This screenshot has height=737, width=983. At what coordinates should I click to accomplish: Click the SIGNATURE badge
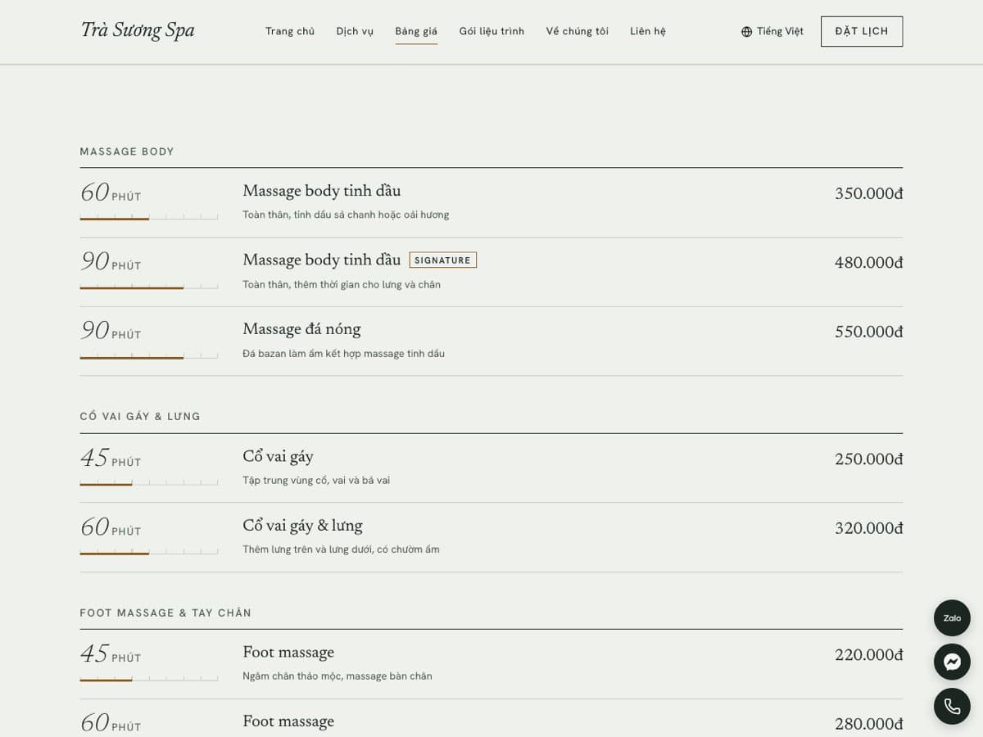(442, 260)
